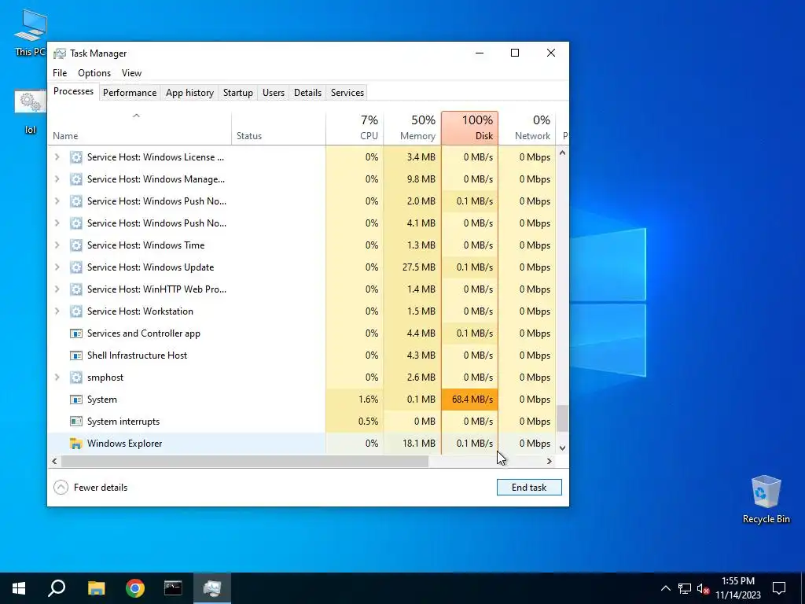Expand the Service Host: Windows Update row
This screenshot has height=604, width=805.
coord(57,267)
